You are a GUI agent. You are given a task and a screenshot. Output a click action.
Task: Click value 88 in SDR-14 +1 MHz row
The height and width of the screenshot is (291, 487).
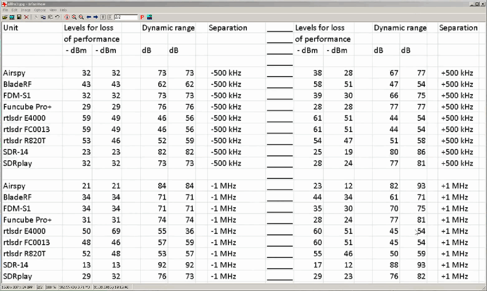pos(394,265)
